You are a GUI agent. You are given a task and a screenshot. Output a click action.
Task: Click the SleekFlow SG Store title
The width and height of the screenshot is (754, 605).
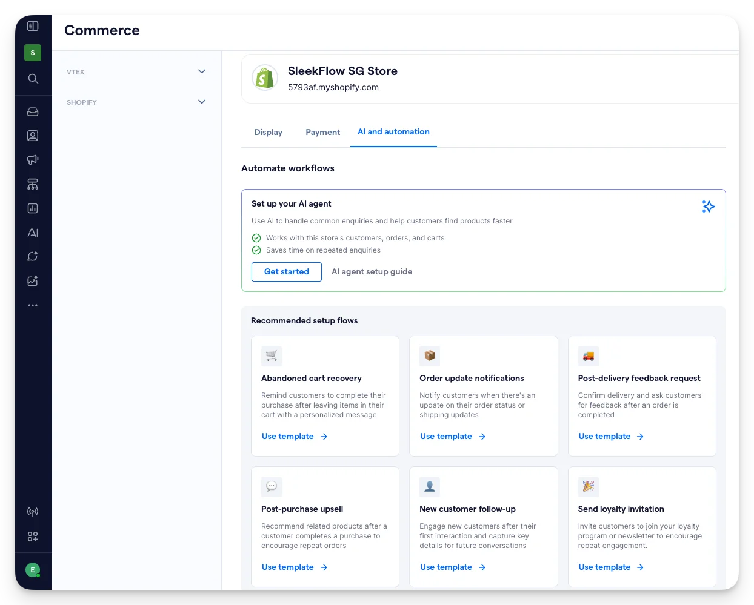pos(342,71)
